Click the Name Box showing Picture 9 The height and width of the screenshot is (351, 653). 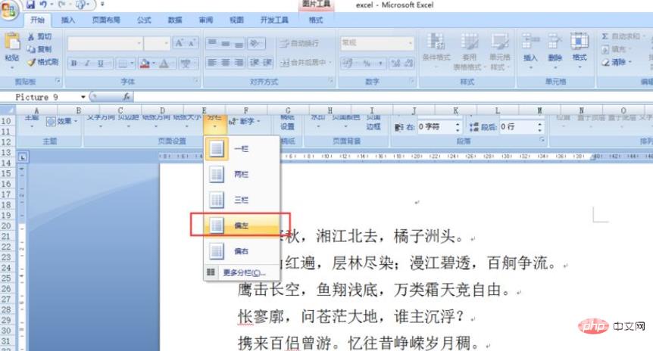[42, 97]
